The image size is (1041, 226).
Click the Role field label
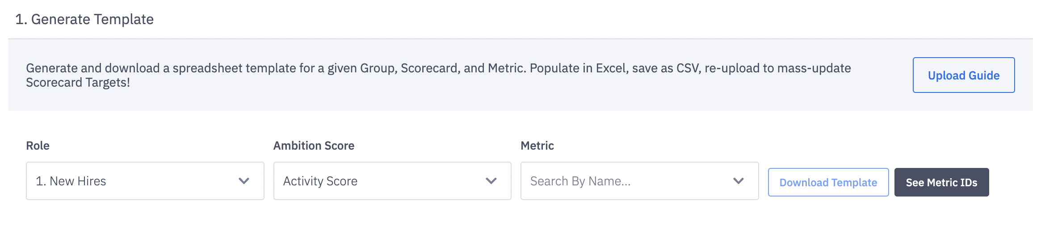(x=38, y=146)
